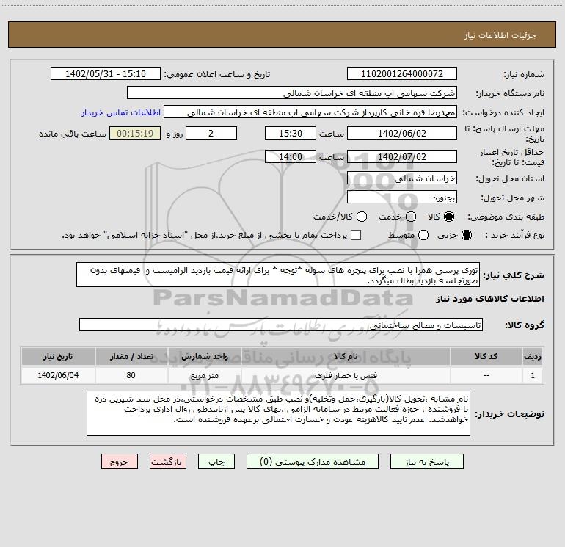565x547 pixels.
Task: Click the buyer notes text area
Action: (x=278, y=413)
